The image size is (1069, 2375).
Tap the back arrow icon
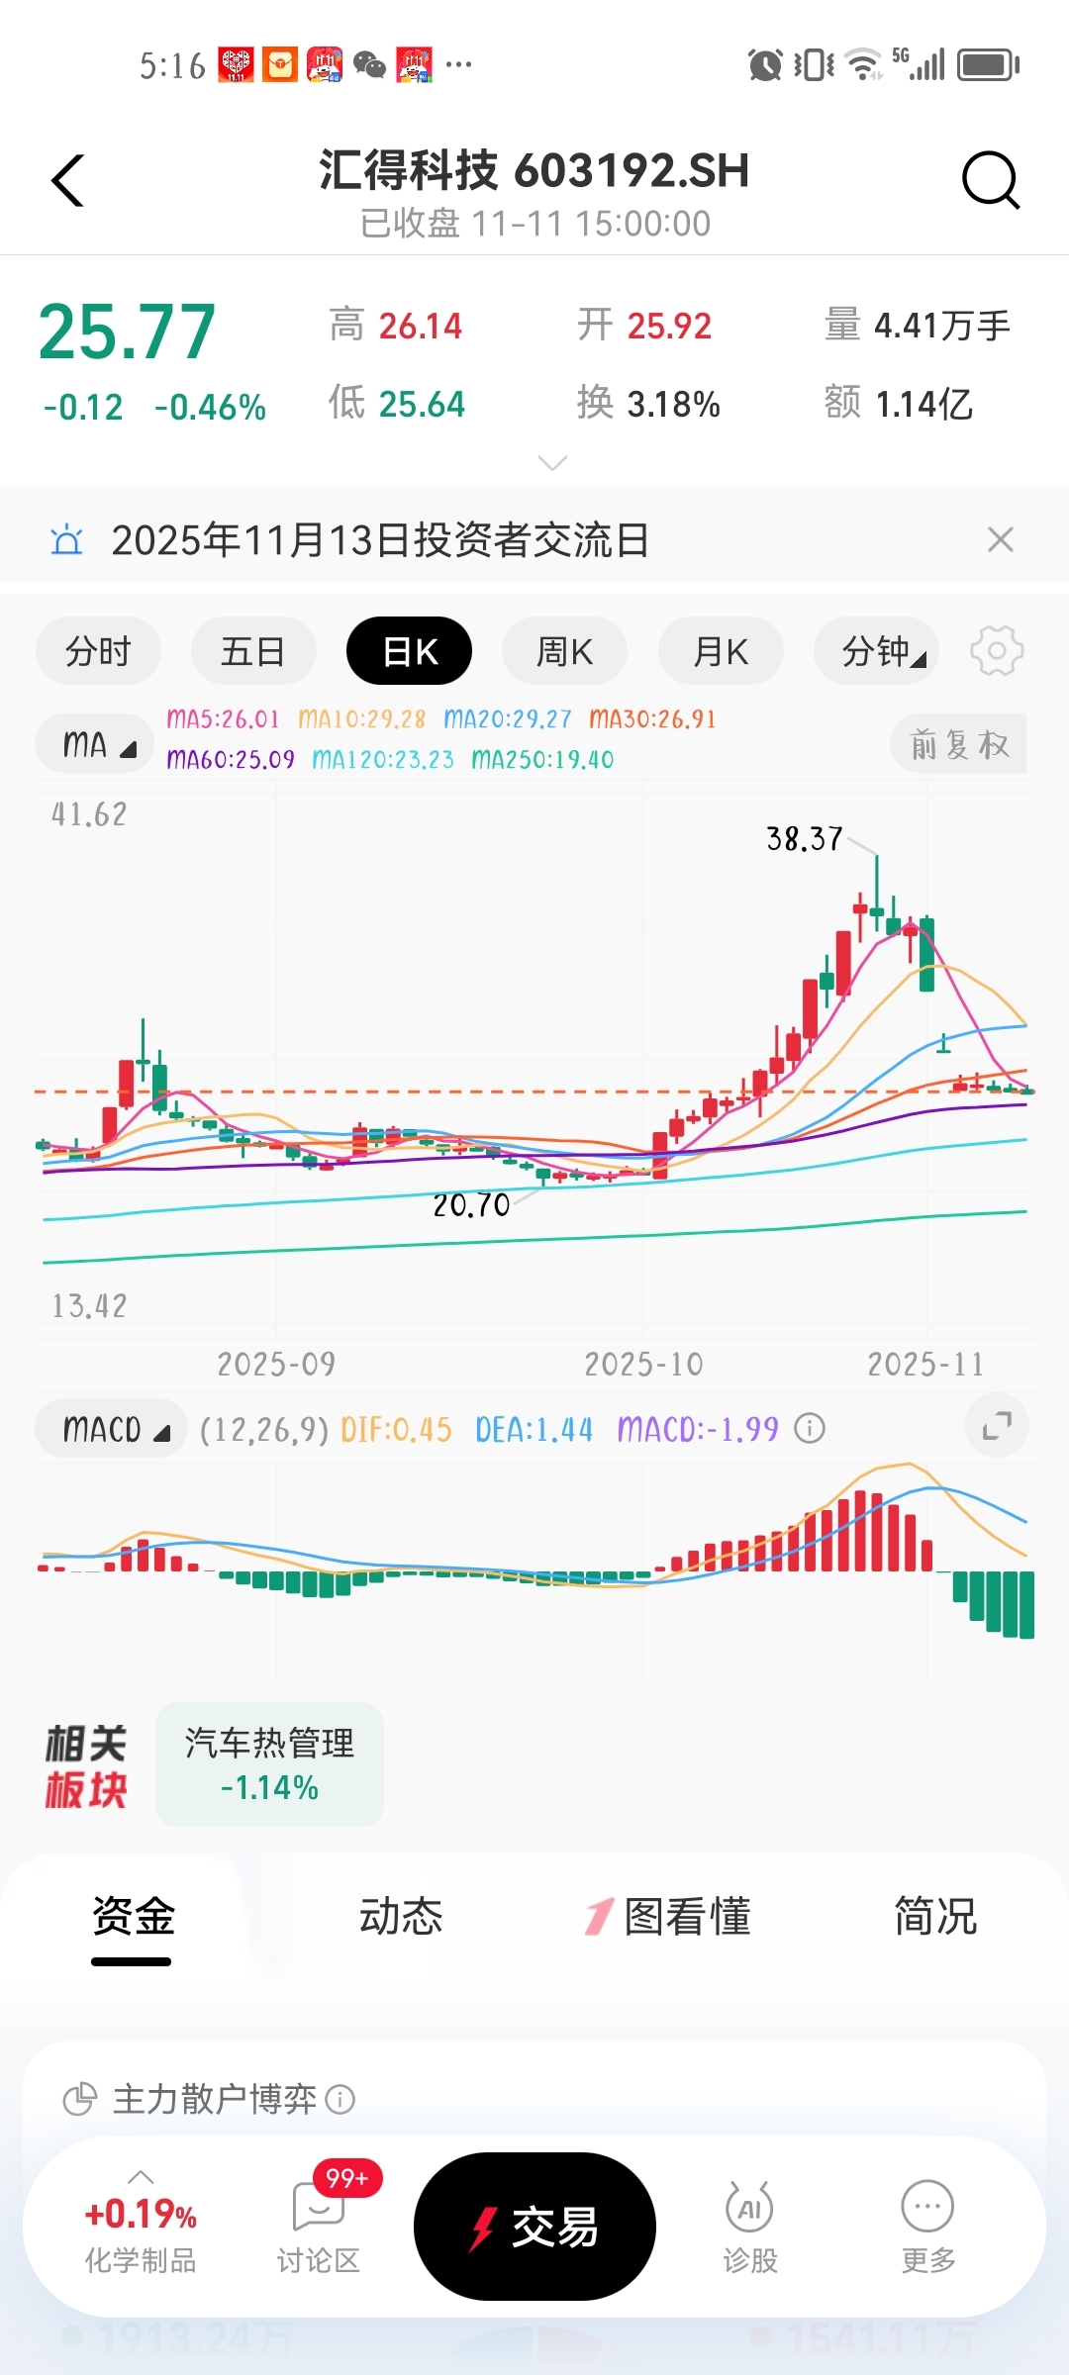(67, 180)
